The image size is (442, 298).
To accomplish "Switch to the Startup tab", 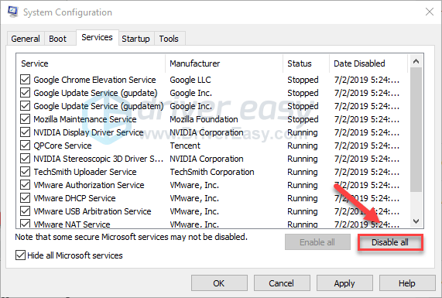I will coord(136,39).
